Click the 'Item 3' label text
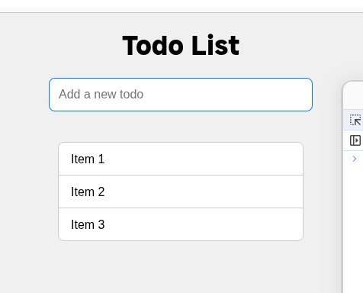Image resolution: width=363 pixels, height=293 pixels. click(88, 224)
